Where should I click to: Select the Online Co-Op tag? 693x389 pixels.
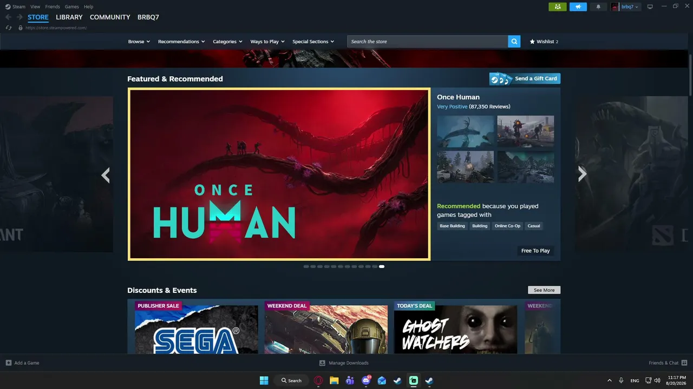pos(507,226)
